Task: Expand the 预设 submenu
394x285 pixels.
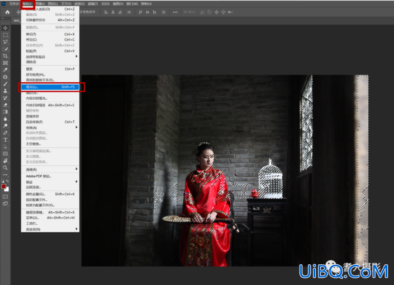Action: (50, 182)
